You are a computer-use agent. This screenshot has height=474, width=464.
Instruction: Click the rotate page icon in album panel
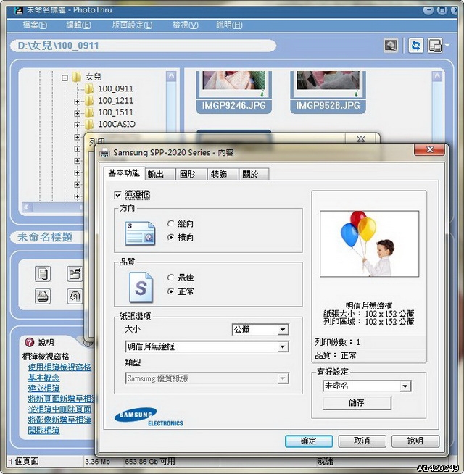point(75,296)
